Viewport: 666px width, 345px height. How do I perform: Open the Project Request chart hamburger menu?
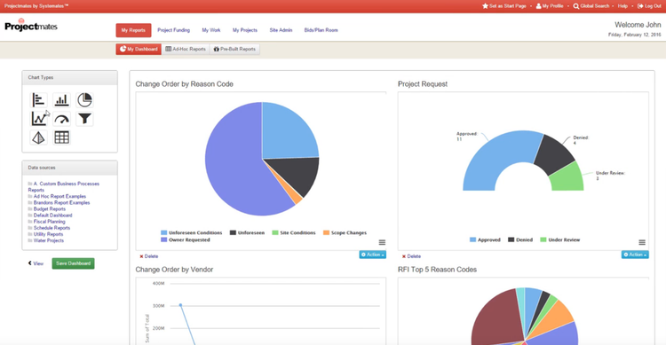click(x=642, y=242)
